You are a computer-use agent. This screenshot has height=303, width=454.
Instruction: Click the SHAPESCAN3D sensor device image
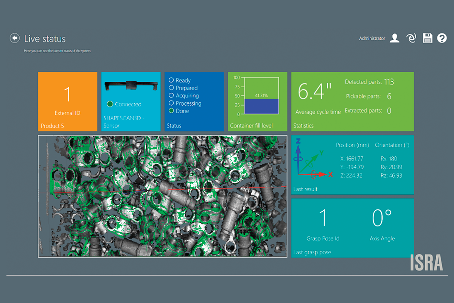pos(131,85)
